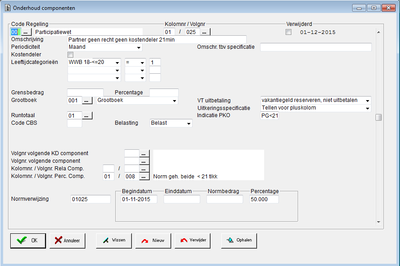The width and height of the screenshot is (400, 266).
Task: Click the Perc. Comp. Volgnr field showing 008
Action: coord(132,177)
